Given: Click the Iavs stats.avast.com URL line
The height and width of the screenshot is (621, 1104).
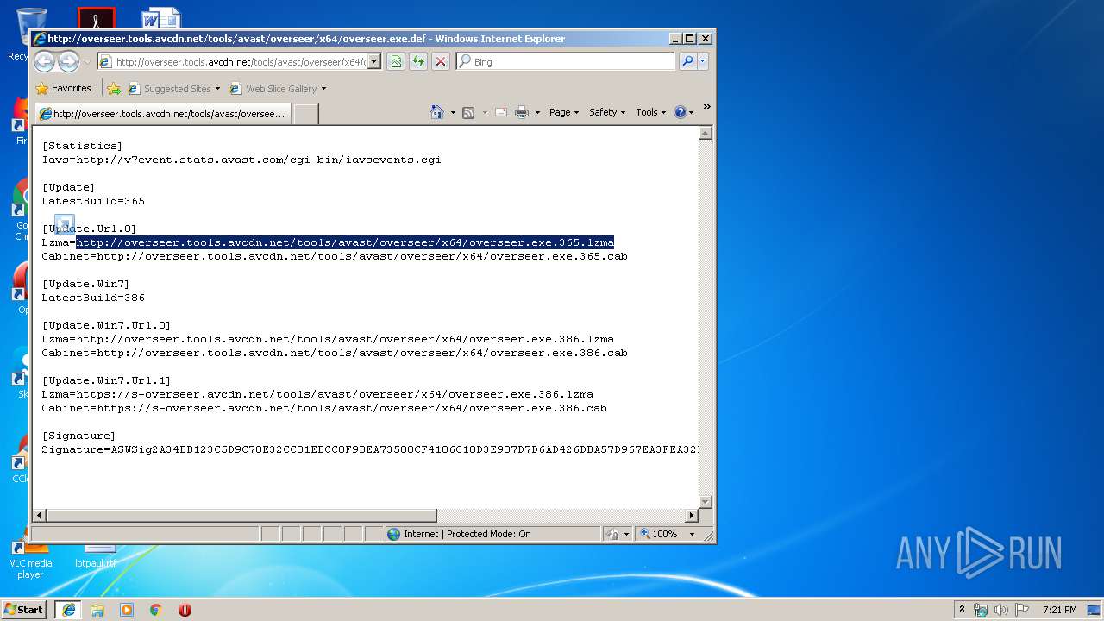Looking at the screenshot, I should point(241,160).
